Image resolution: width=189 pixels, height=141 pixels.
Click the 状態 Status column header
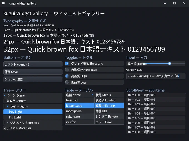109,95
